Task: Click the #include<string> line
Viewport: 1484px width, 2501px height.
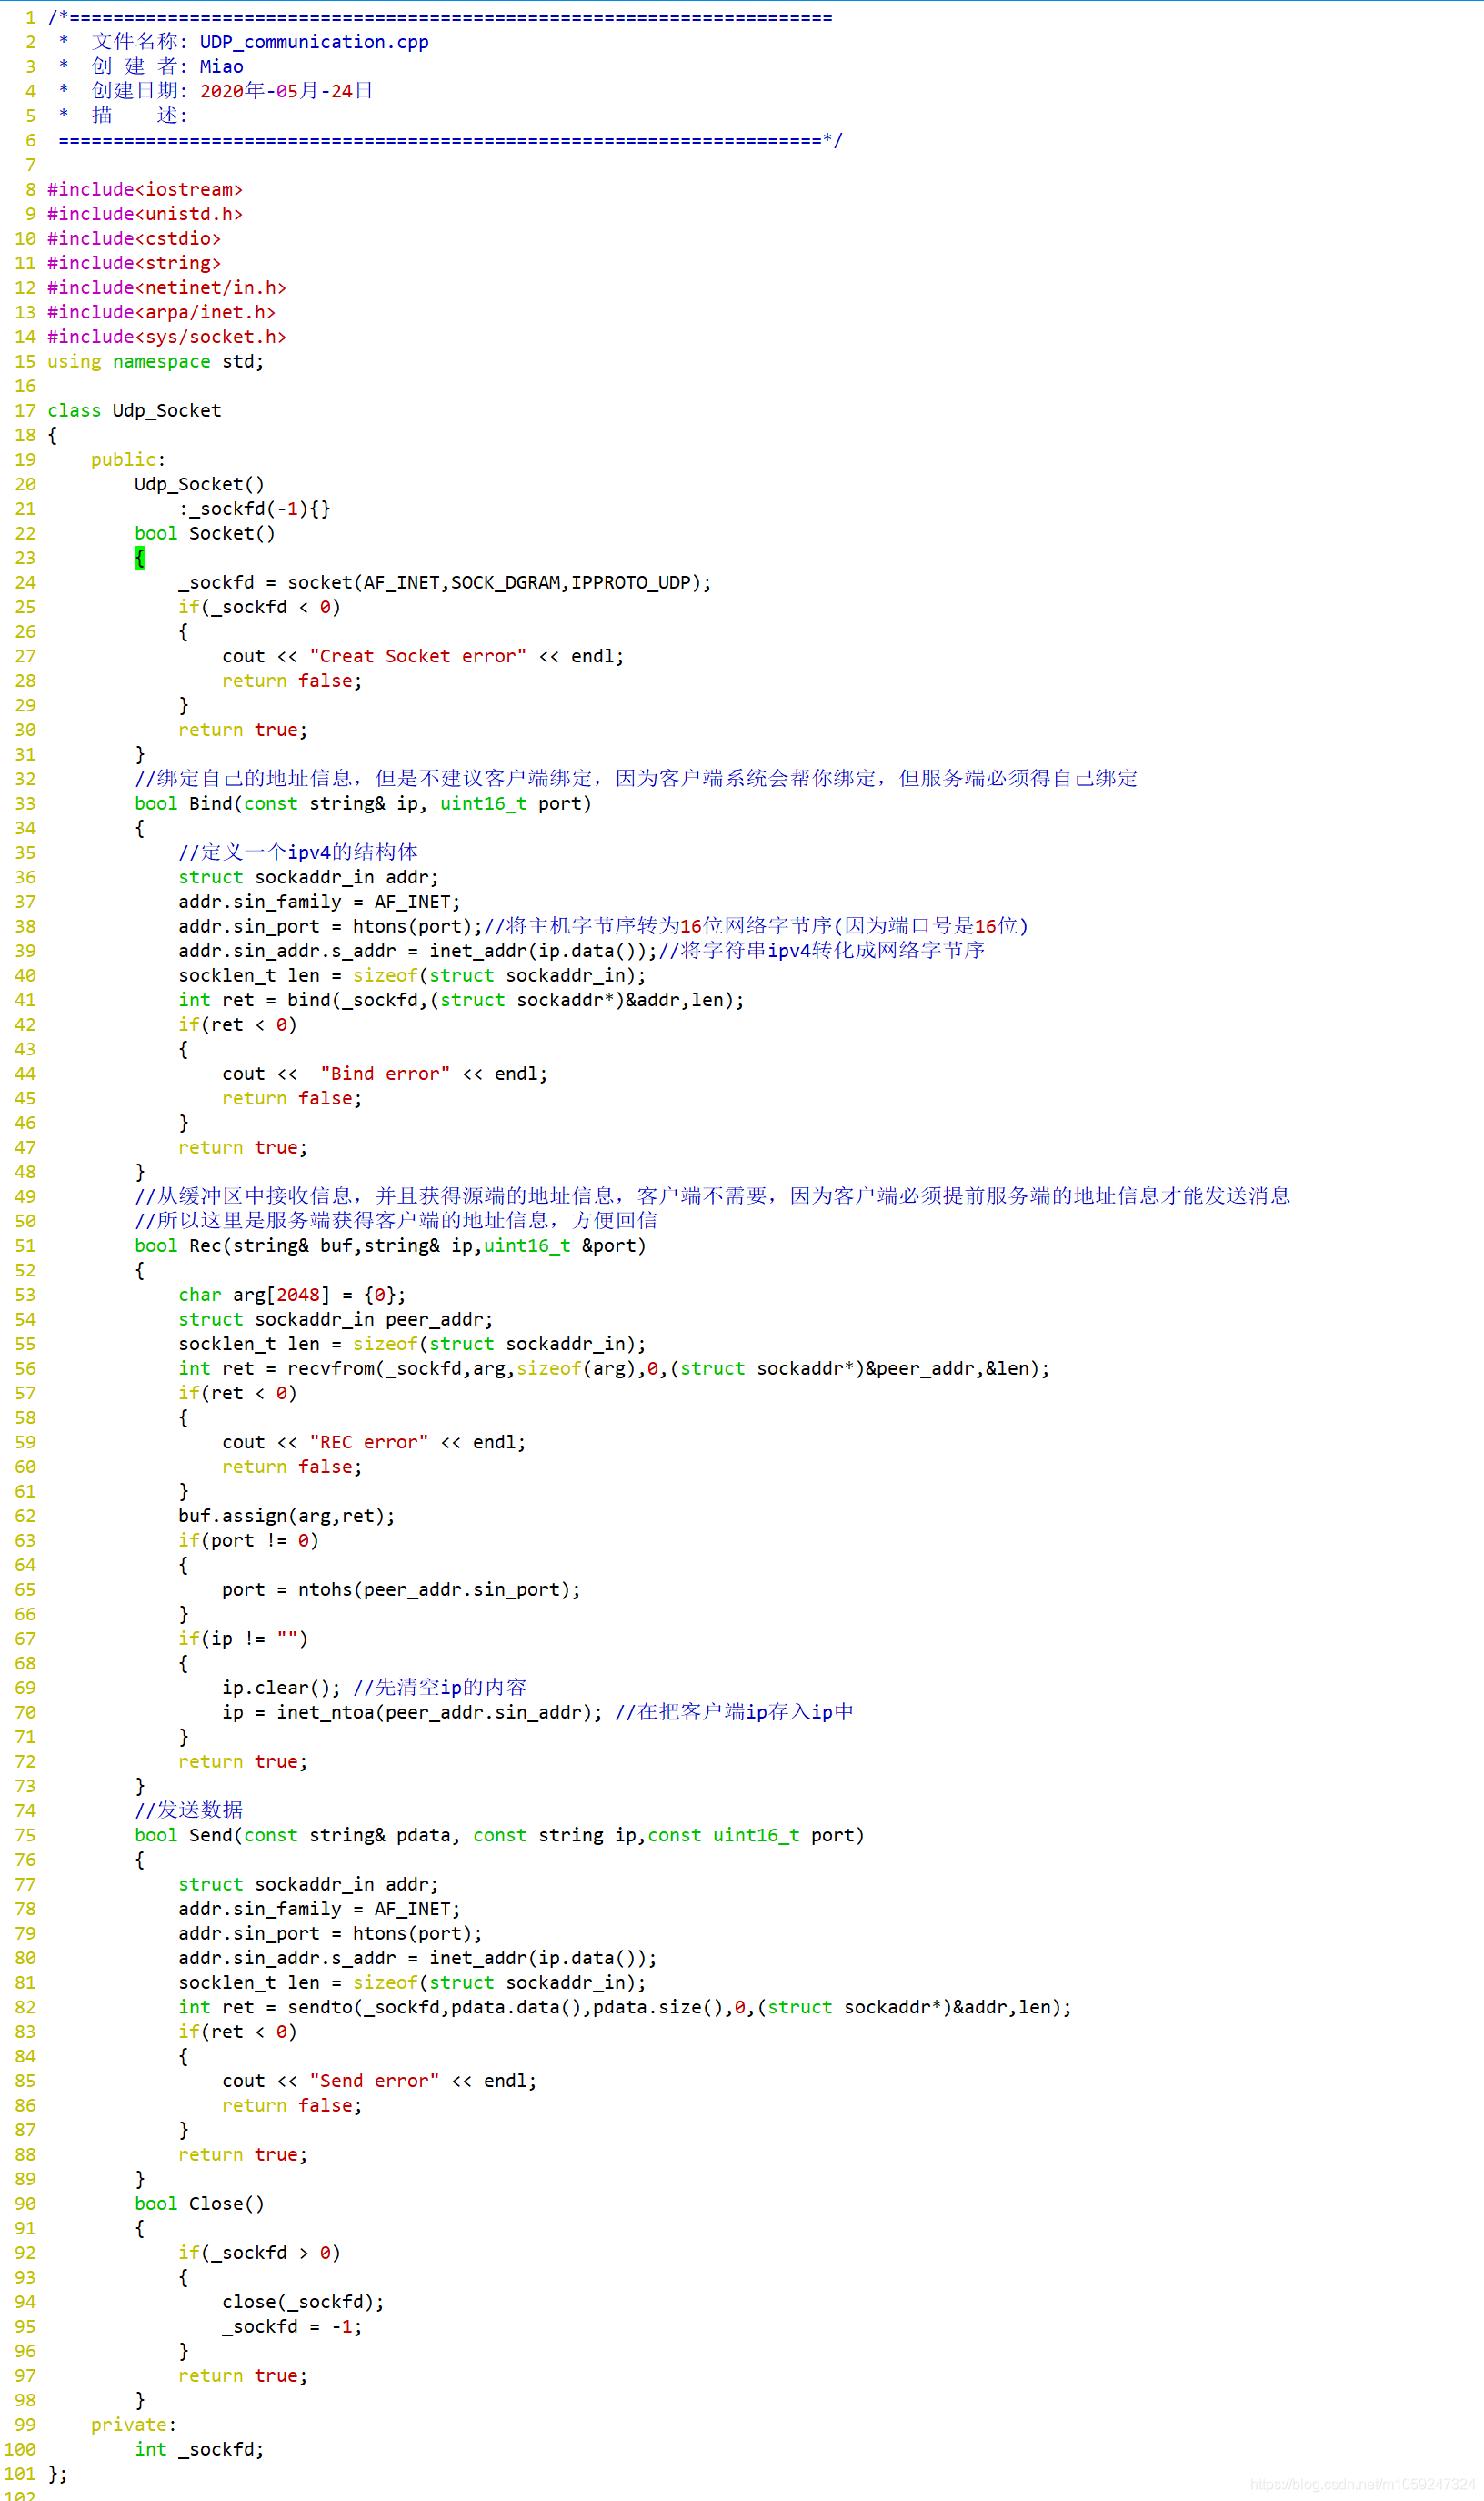Action: coord(134,263)
